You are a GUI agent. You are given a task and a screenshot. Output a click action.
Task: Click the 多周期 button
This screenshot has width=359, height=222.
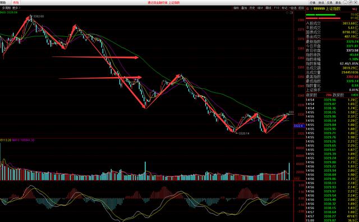coord(6,8)
